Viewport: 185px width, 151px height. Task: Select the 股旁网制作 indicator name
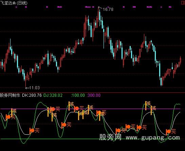point(10,95)
